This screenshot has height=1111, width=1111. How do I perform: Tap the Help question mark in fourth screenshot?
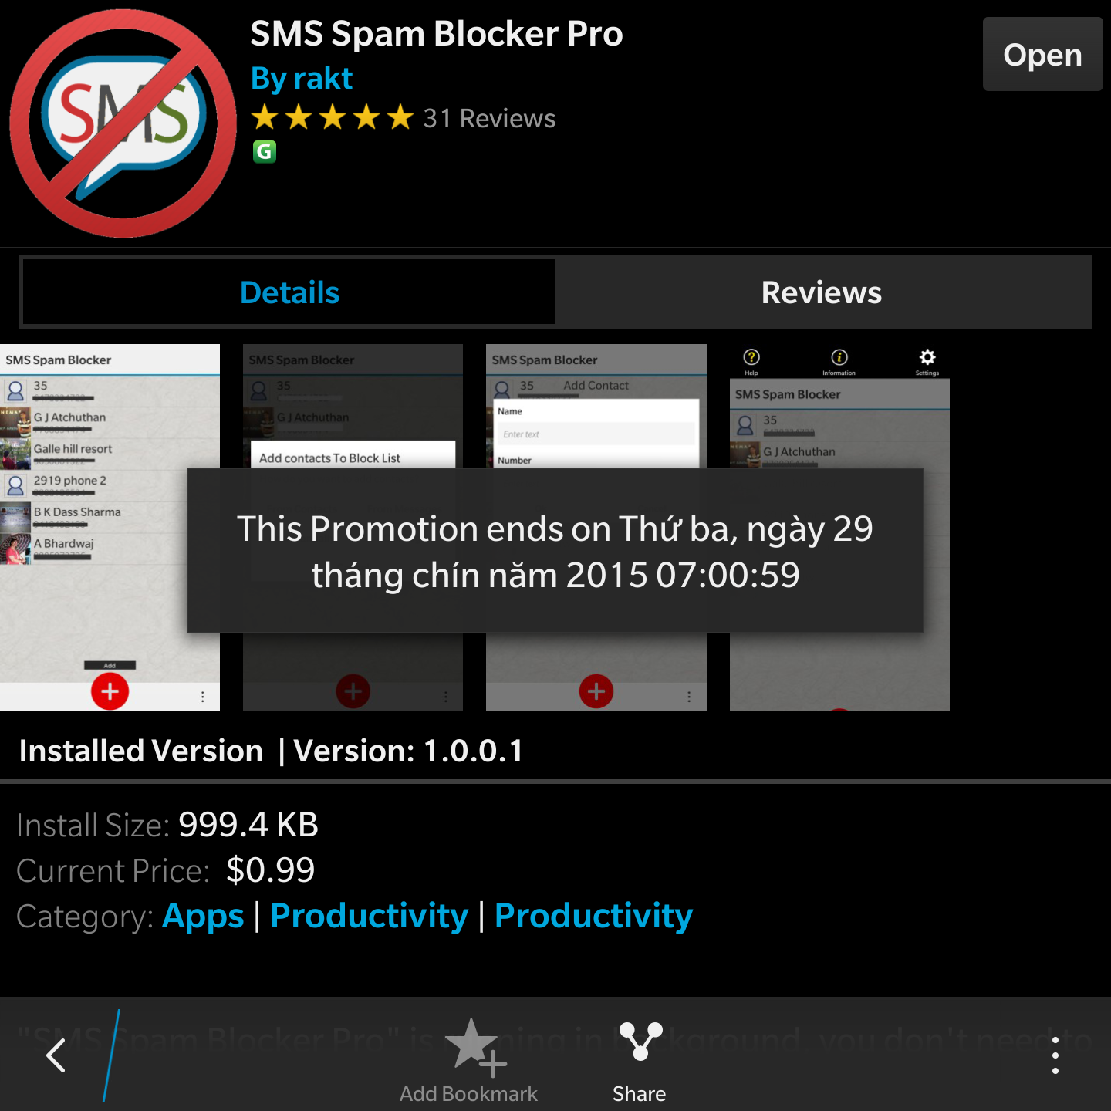pos(751,357)
